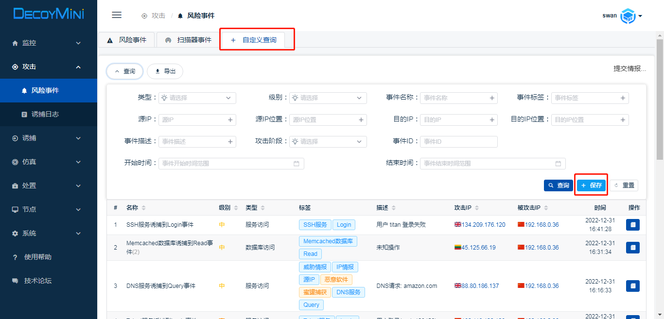Click plus icon in 源IP field
This screenshot has height=319, width=664.
point(230,120)
